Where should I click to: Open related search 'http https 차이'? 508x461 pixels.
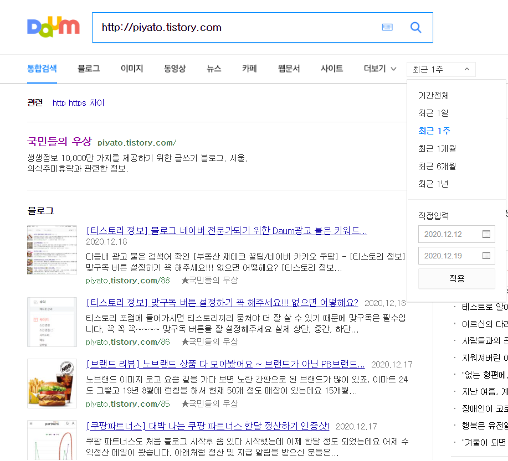tap(79, 103)
